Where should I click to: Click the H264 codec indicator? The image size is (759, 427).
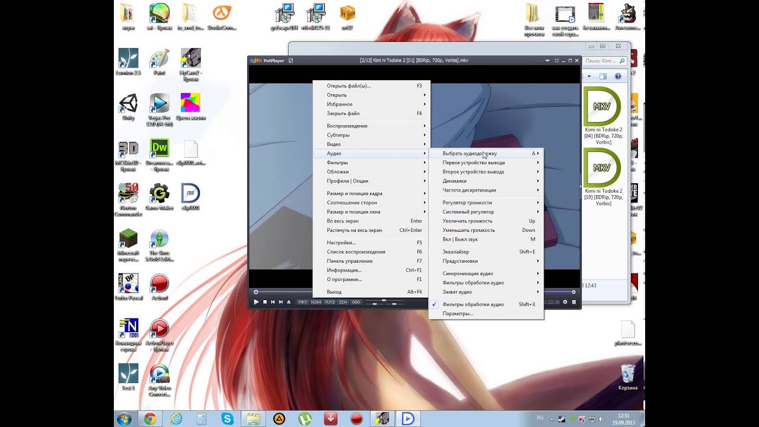[316, 302]
